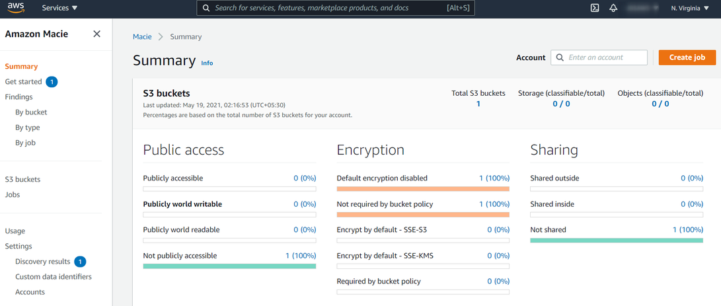Open Discovery results settings

point(43,261)
